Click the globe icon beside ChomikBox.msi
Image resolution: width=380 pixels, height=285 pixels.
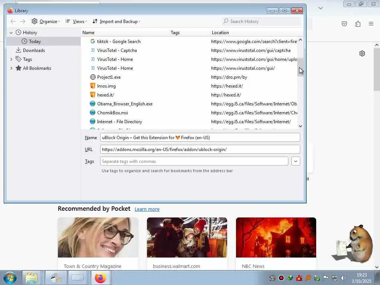92,113
